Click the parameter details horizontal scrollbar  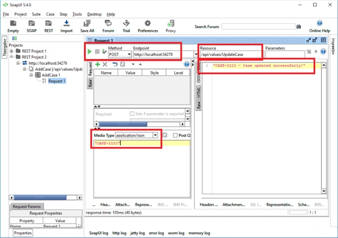pyautogui.click(x=139, y=124)
